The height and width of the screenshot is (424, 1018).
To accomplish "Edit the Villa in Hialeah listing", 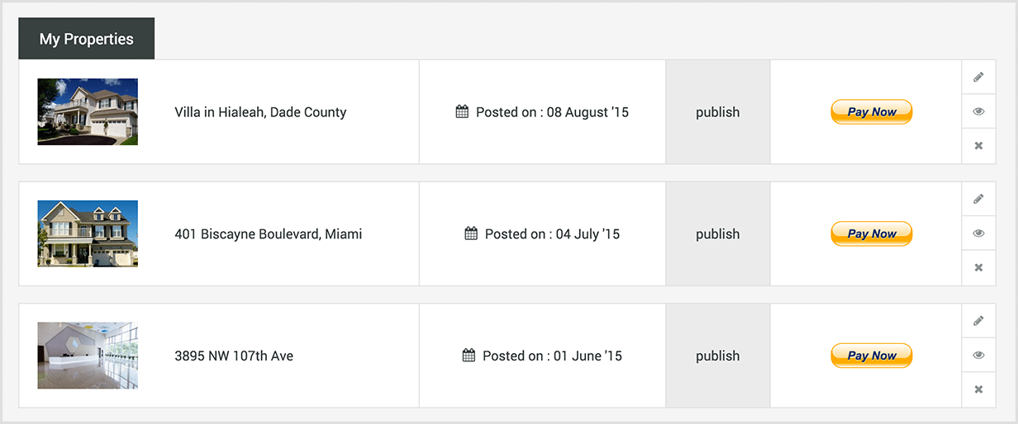I will 978,78.
